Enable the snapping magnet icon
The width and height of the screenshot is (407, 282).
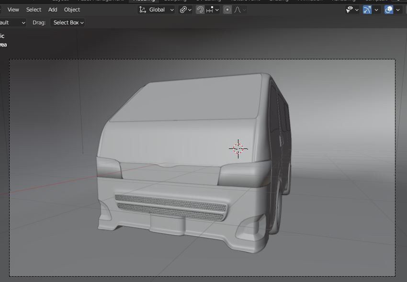click(x=200, y=10)
